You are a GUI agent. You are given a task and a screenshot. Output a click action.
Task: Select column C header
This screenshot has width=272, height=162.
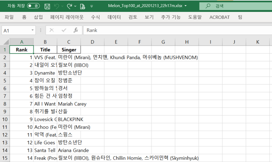tap(69, 42)
